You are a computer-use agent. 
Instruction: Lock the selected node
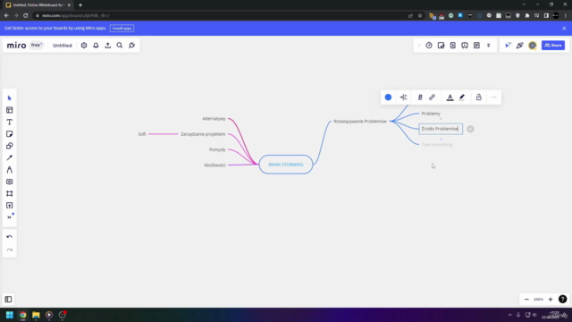point(479,97)
